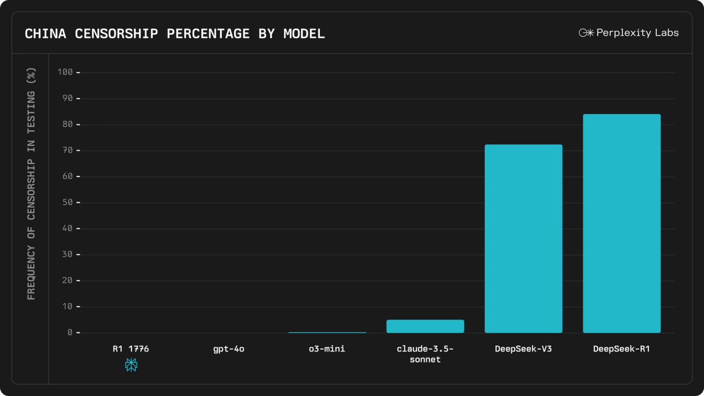Image resolution: width=704 pixels, height=396 pixels.
Task: Click the Perplexity Labs text
Action: [637, 33]
